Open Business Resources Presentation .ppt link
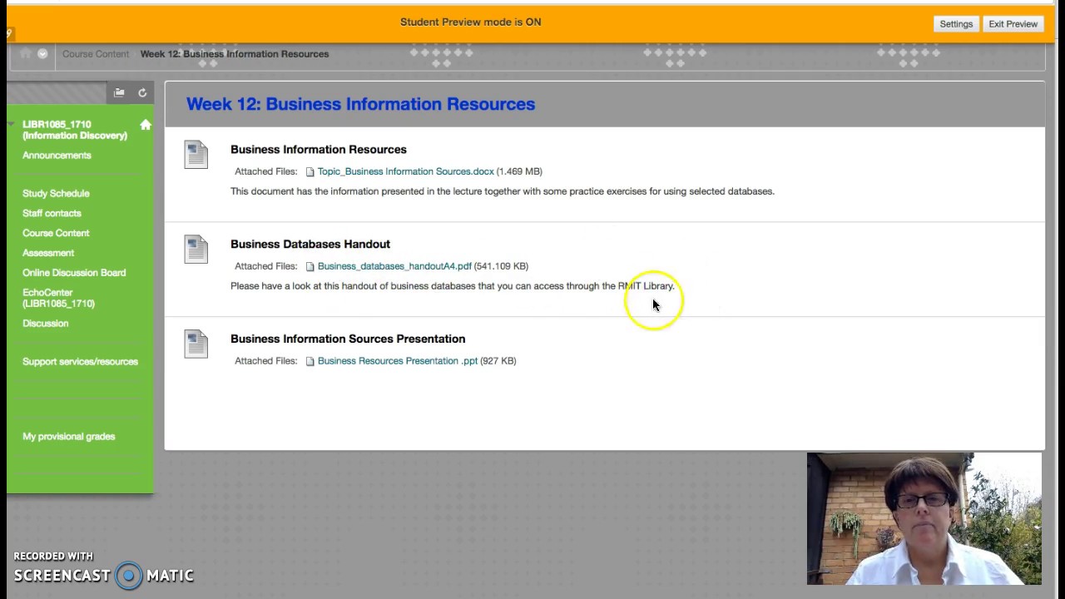 click(x=398, y=361)
